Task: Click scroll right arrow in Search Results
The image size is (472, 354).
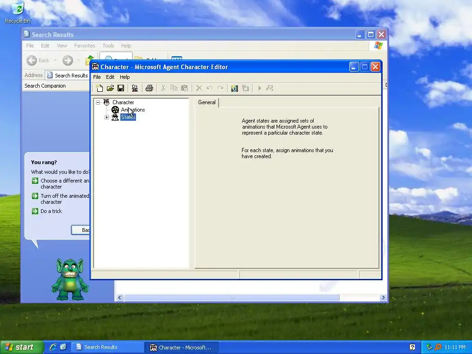Action: 383,298
